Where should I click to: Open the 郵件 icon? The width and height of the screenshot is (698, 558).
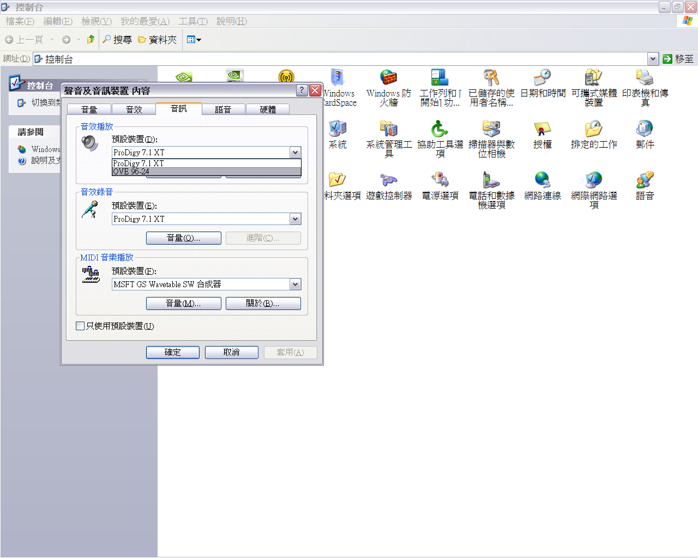coord(645,135)
